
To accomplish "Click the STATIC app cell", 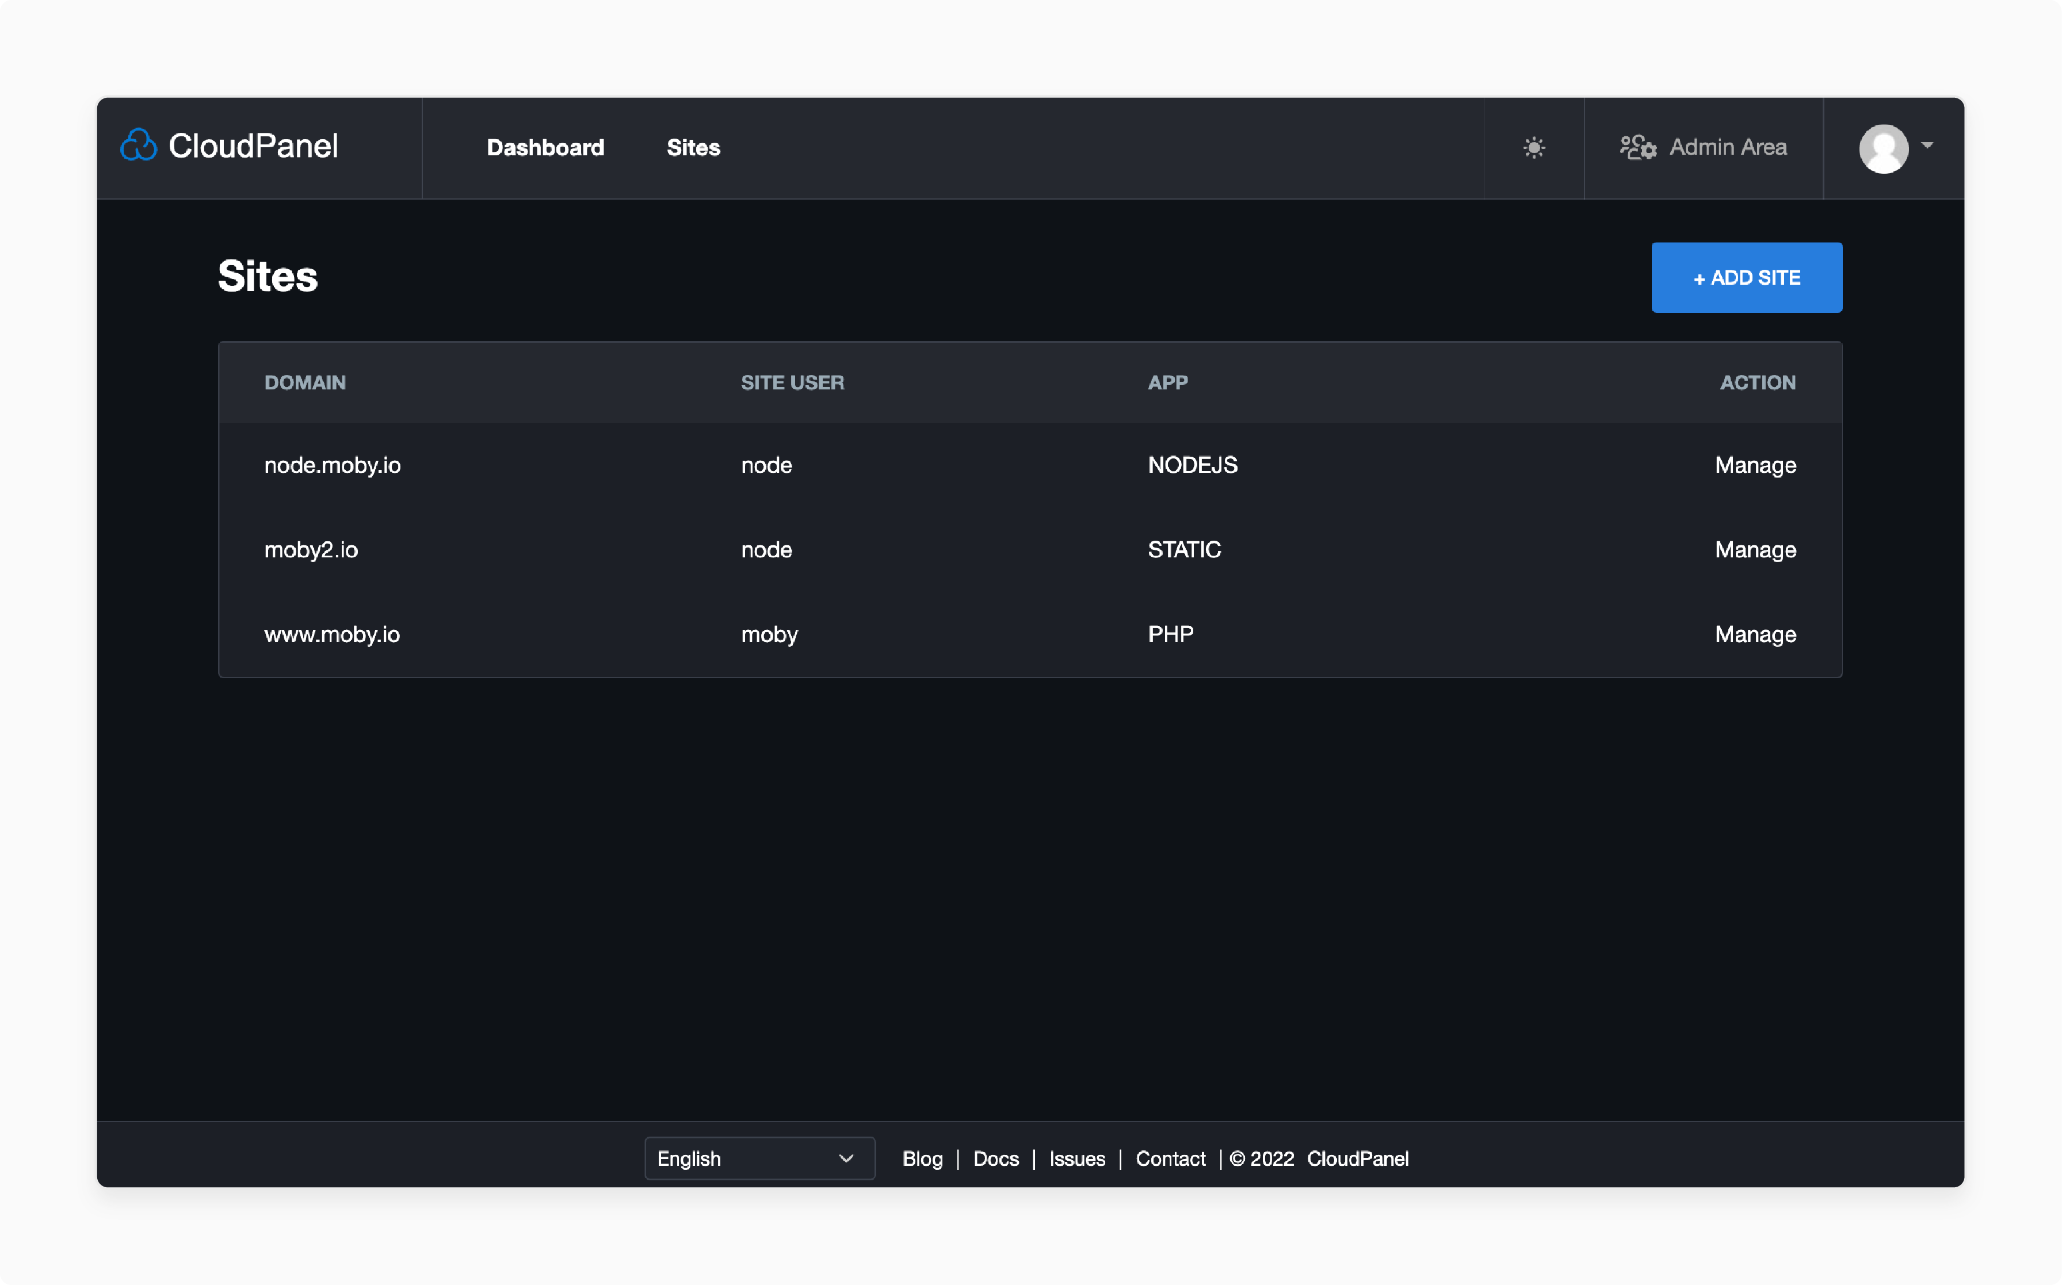I will coord(1184,550).
